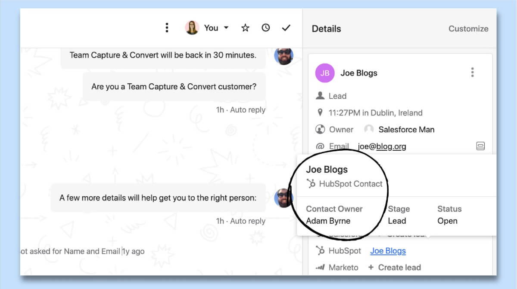This screenshot has height=289, width=517.
Task: Open the Joe Blogs HubSpot link
Action: coord(388,251)
